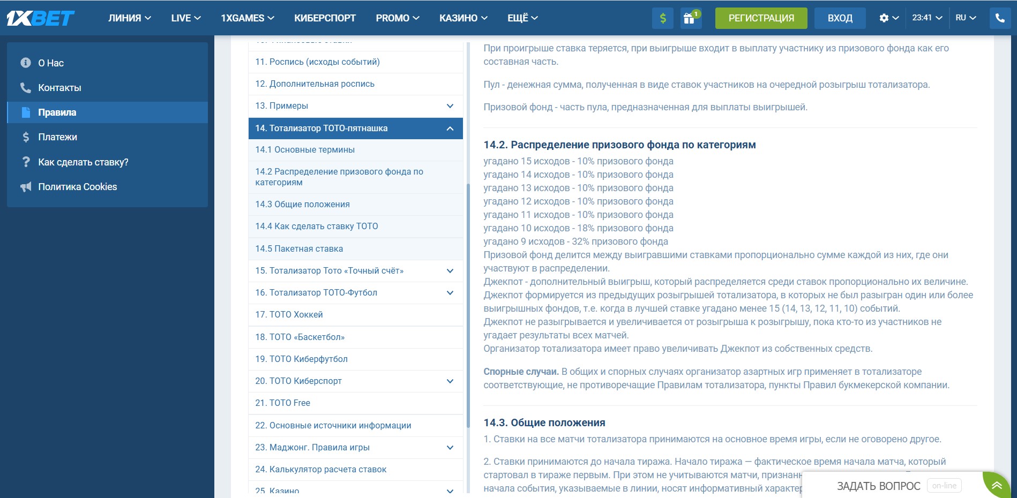Viewport: 1017px width, 498px height.
Task: Open 11. Роспись (исходы событий)
Action: pyautogui.click(x=356, y=62)
